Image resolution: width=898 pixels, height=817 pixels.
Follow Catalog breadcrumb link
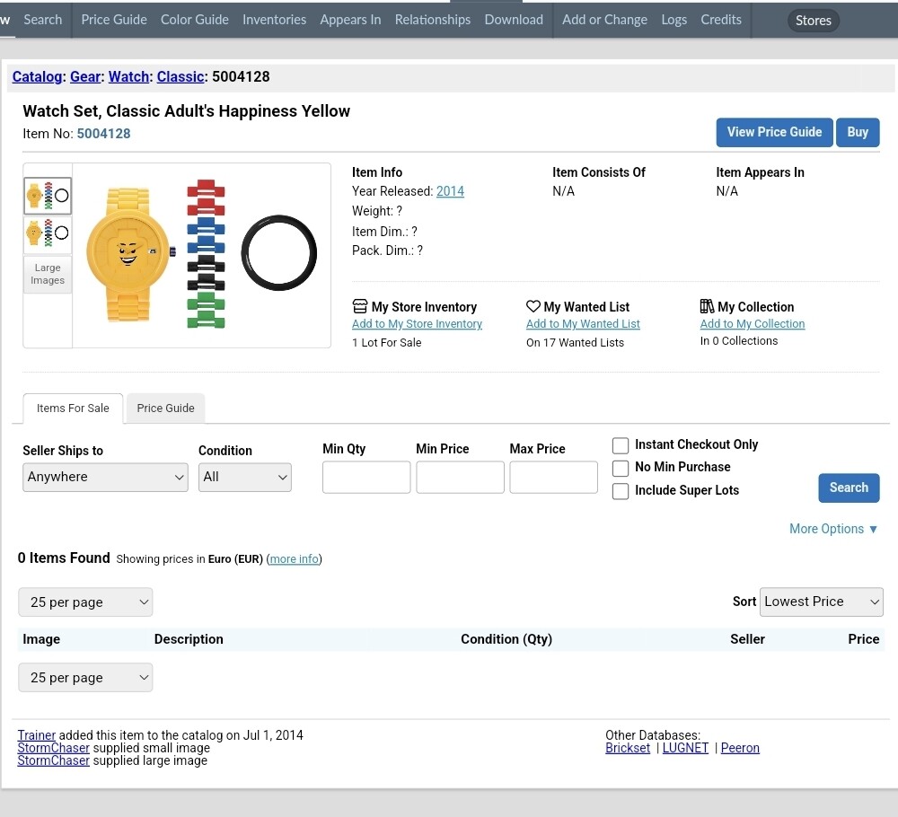click(x=37, y=76)
